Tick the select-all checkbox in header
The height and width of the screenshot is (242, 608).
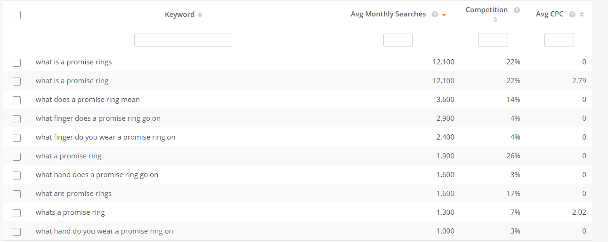pos(17,15)
